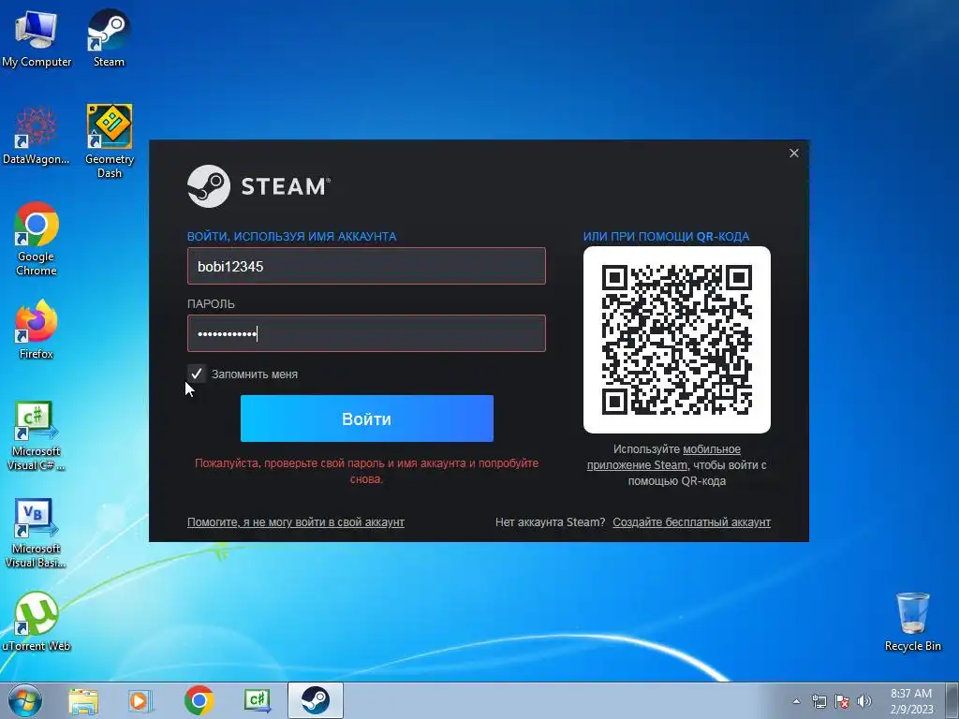
Task: Select the Microsoft Visual C# desktop shortcut
Action: pos(37,436)
